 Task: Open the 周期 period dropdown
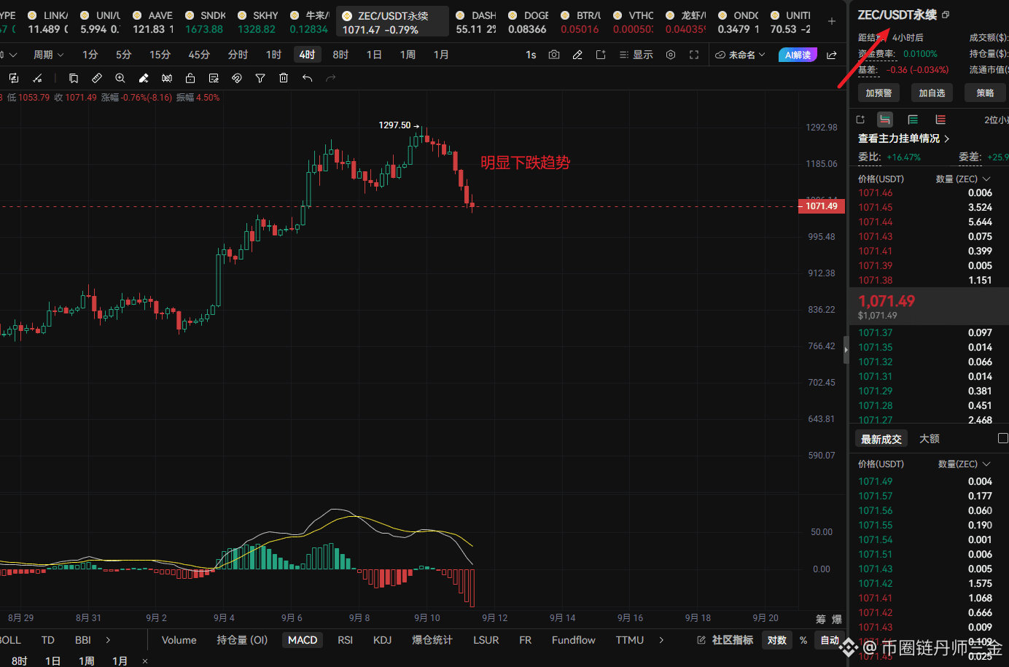(x=48, y=55)
